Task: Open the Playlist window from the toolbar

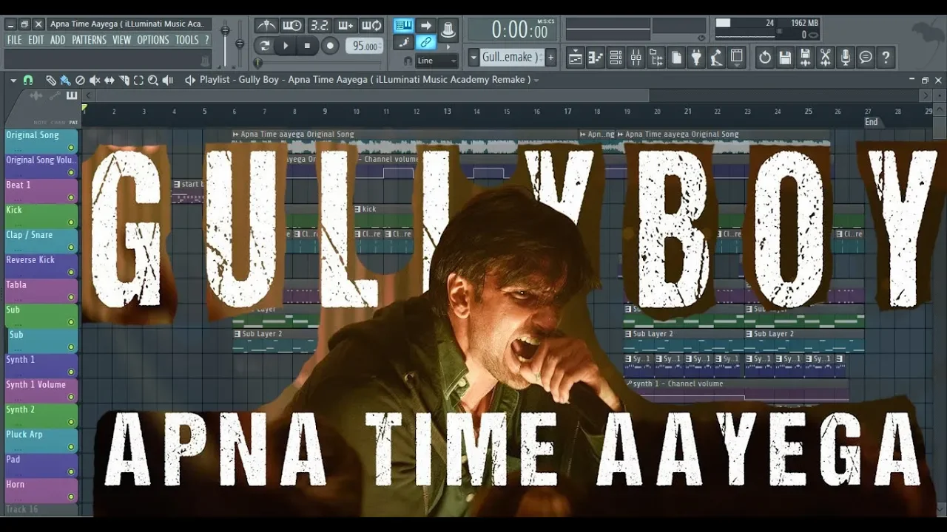Action: point(576,58)
